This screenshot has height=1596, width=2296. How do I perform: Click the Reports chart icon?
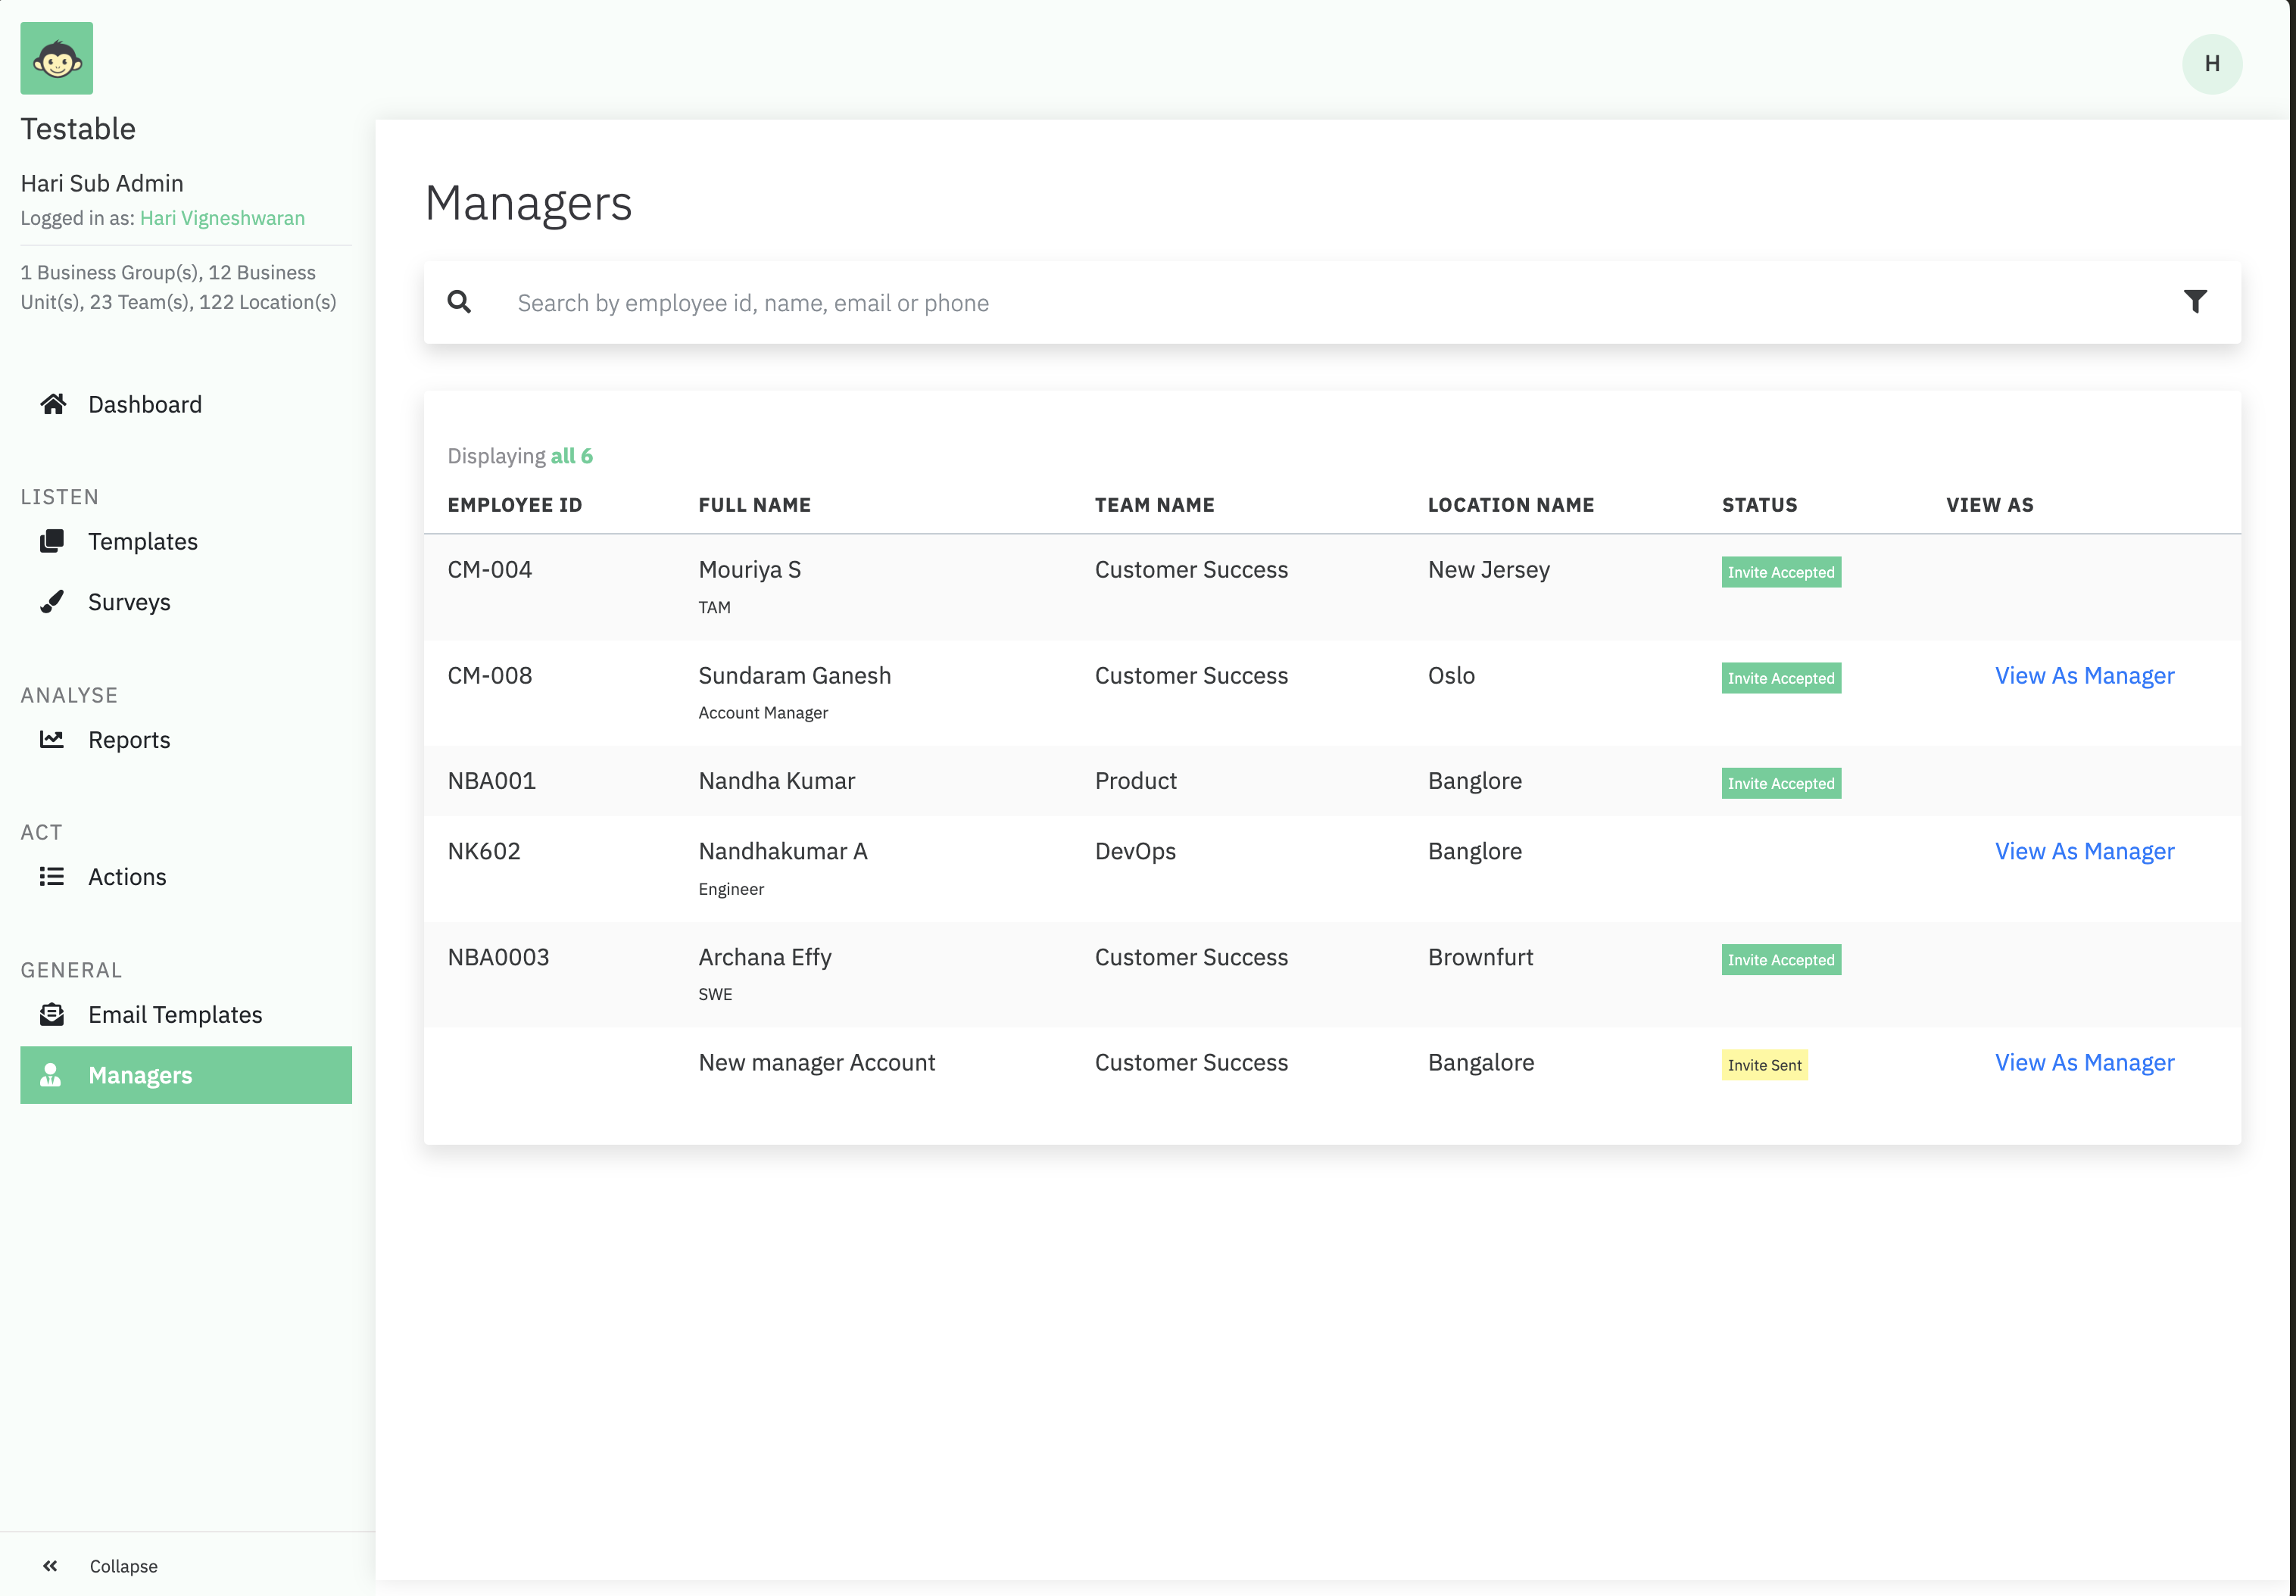click(52, 740)
